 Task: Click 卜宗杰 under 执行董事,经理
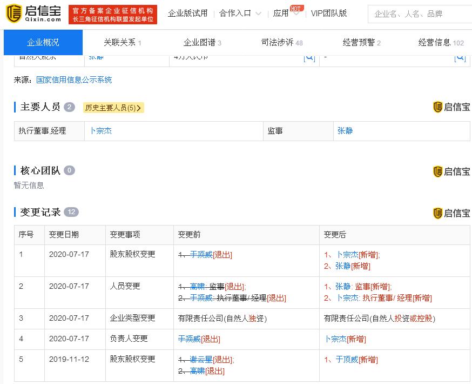pyautogui.click(x=101, y=130)
